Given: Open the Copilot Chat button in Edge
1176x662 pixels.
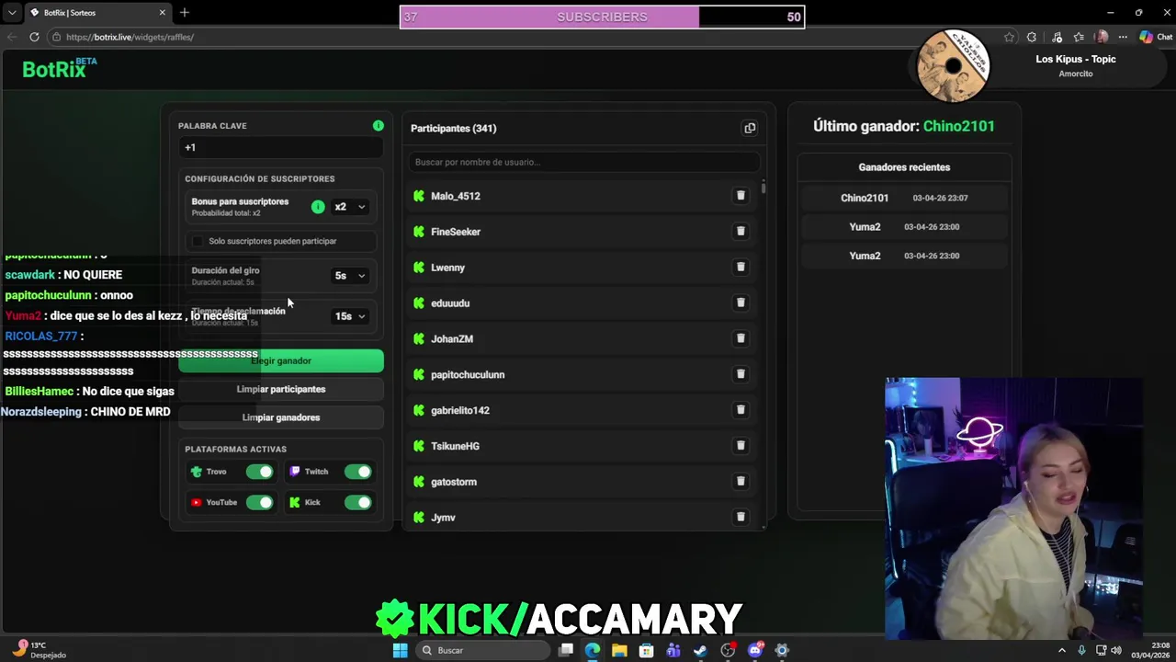Looking at the screenshot, I should (1156, 37).
